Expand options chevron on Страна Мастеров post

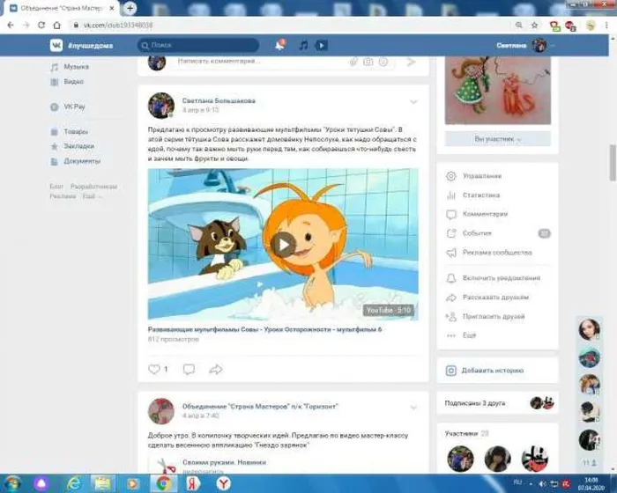[413, 408]
